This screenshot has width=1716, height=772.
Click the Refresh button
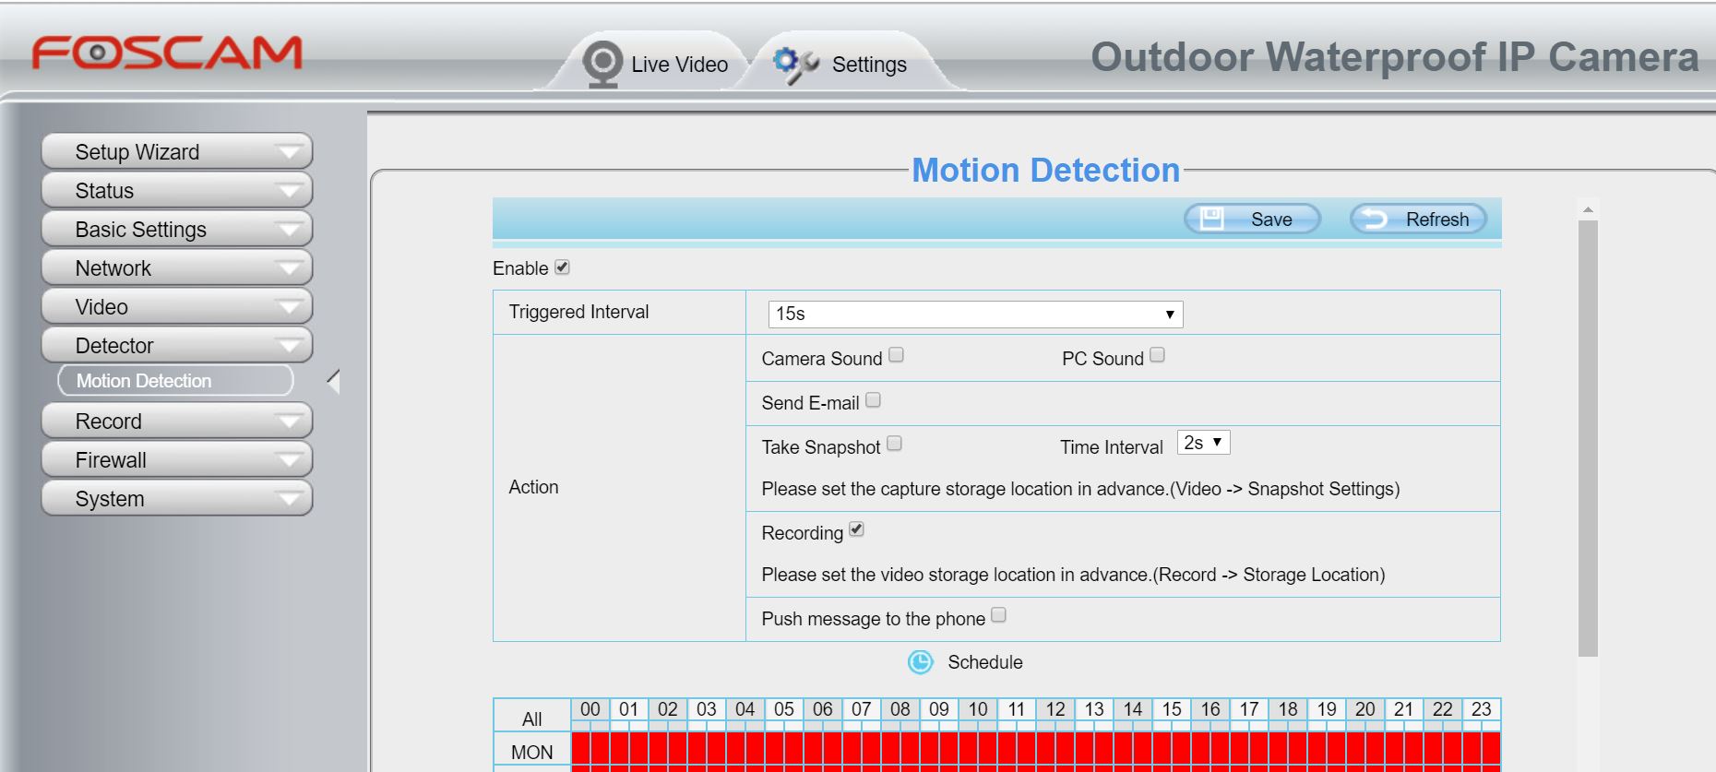[1418, 219]
